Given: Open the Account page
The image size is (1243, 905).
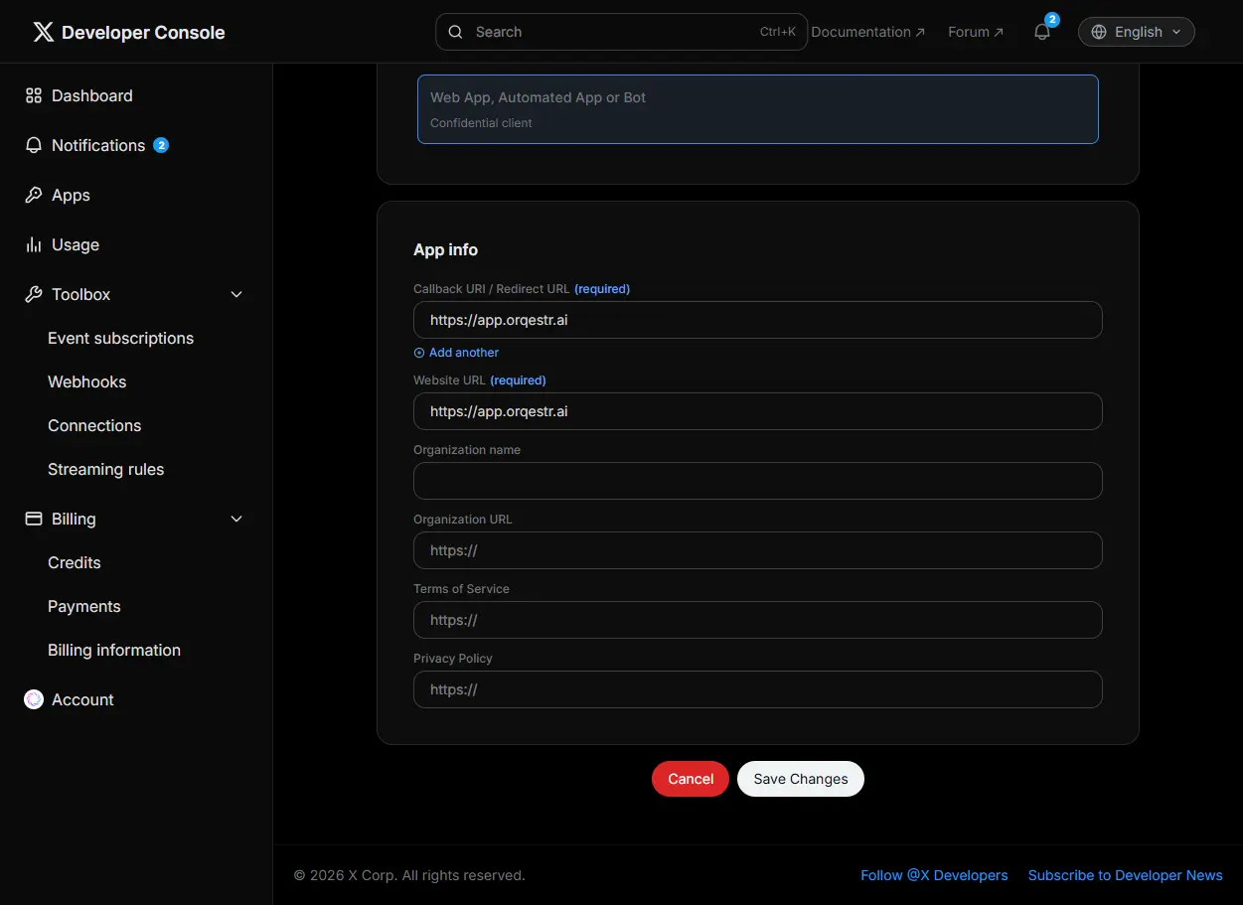Looking at the screenshot, I should click(82, 699).
